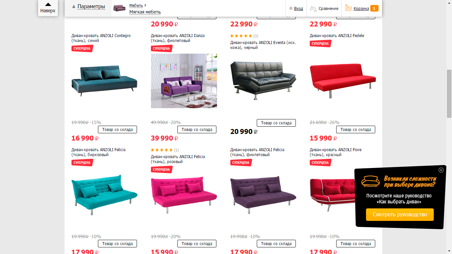Click the orange sofa icon in popup

coord(371,181)
